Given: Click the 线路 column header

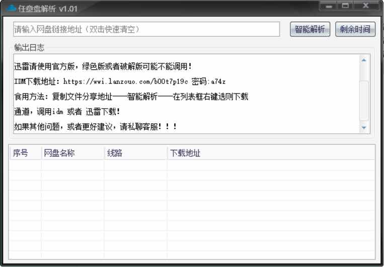Looking at the screenshot, I should click(x=136, y=153).
